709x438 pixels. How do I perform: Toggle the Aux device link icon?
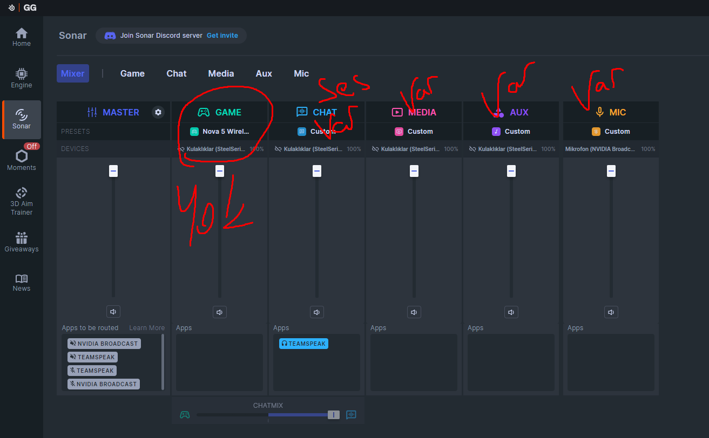click(x=472, y=149)
